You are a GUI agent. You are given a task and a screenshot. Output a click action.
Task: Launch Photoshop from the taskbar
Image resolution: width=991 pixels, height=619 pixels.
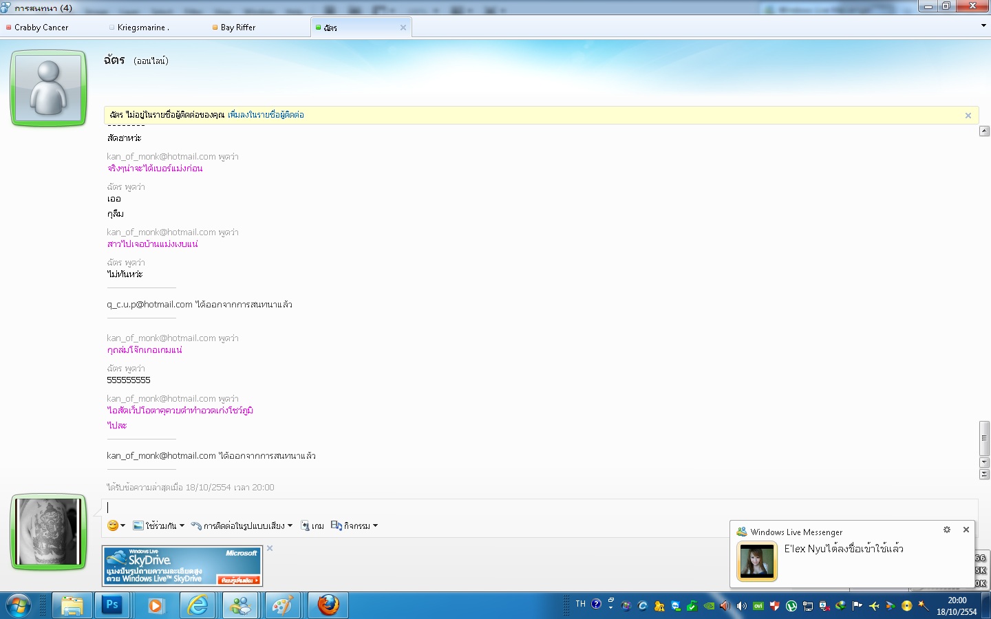(x=111, y=605)
